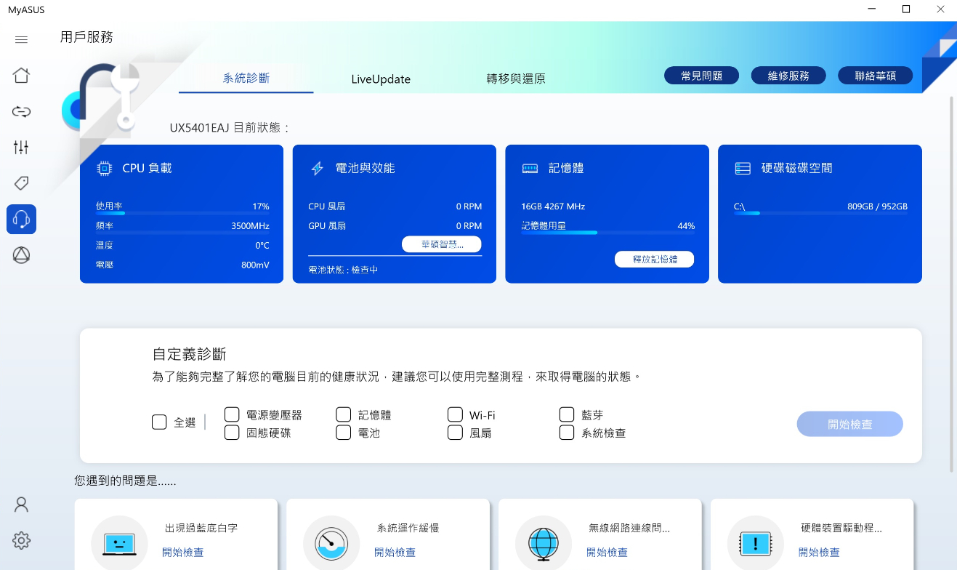This screenshot has height=570, width=957.
Task: Open the AppDeals triangle circle icon
Action: tap(21, 255)
